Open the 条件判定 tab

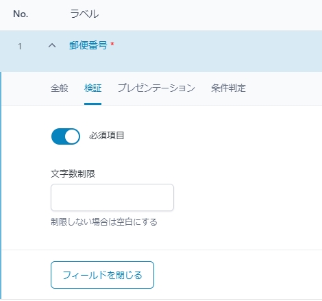(228, 88)
